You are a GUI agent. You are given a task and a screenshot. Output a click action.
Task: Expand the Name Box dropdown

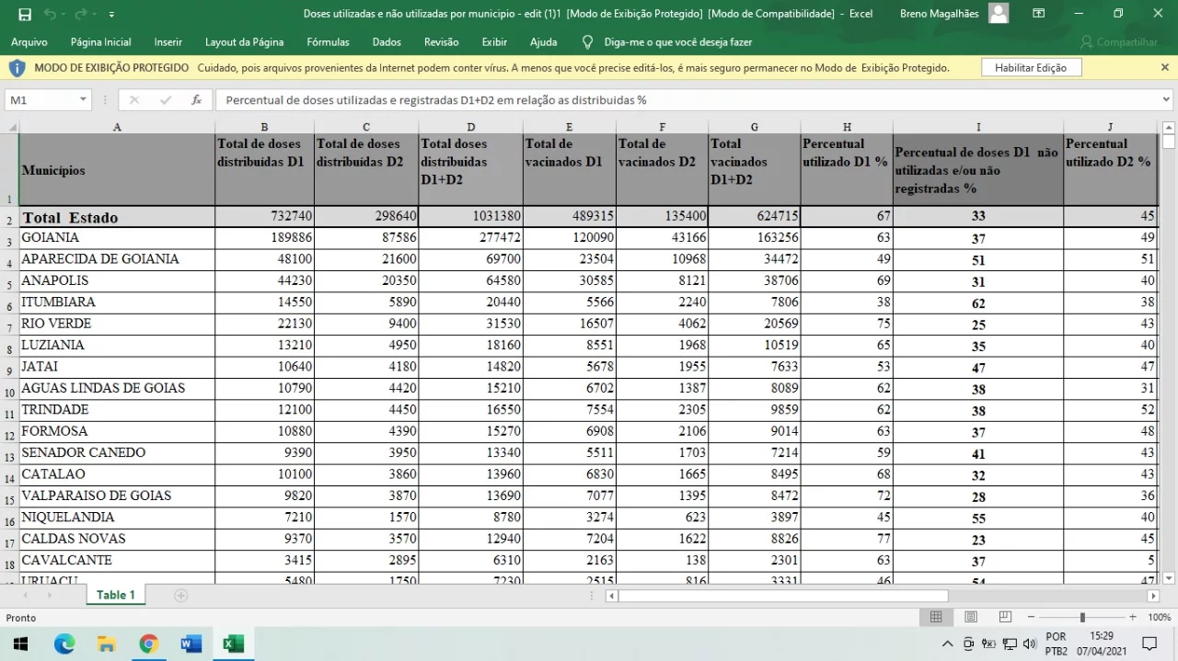[84, 99]
